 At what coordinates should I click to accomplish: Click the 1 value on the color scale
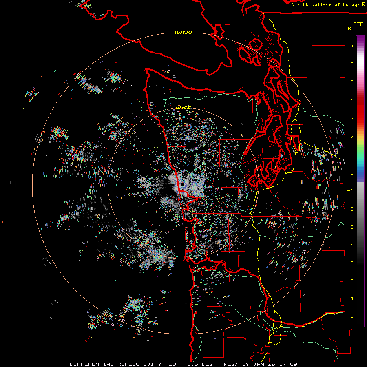352,155
